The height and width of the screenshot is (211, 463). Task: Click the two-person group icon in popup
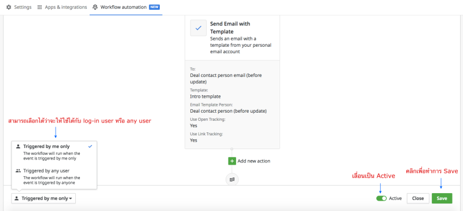pos(19,171)
